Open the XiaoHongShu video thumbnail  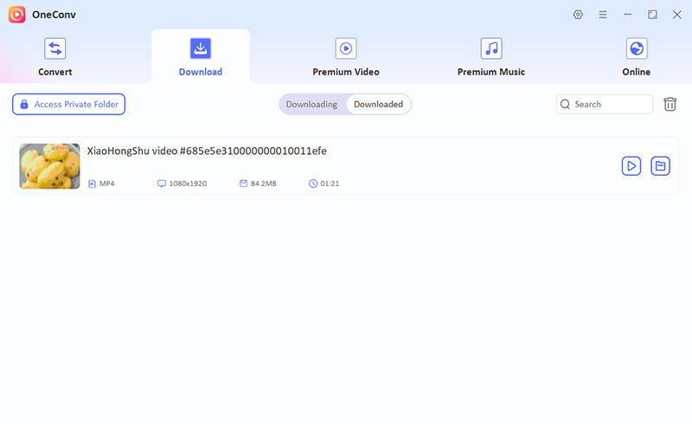pyautogui.click(x=50, y=166)
